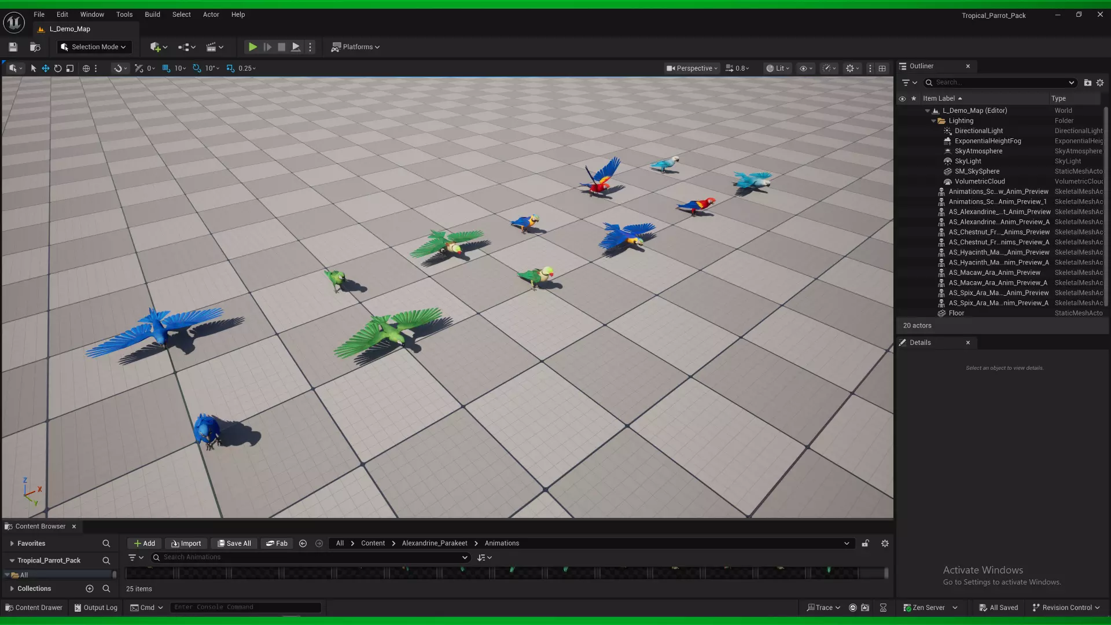Open the Output Log
This screenshot has height=625, width=1111.
click(x=95, y=608)
